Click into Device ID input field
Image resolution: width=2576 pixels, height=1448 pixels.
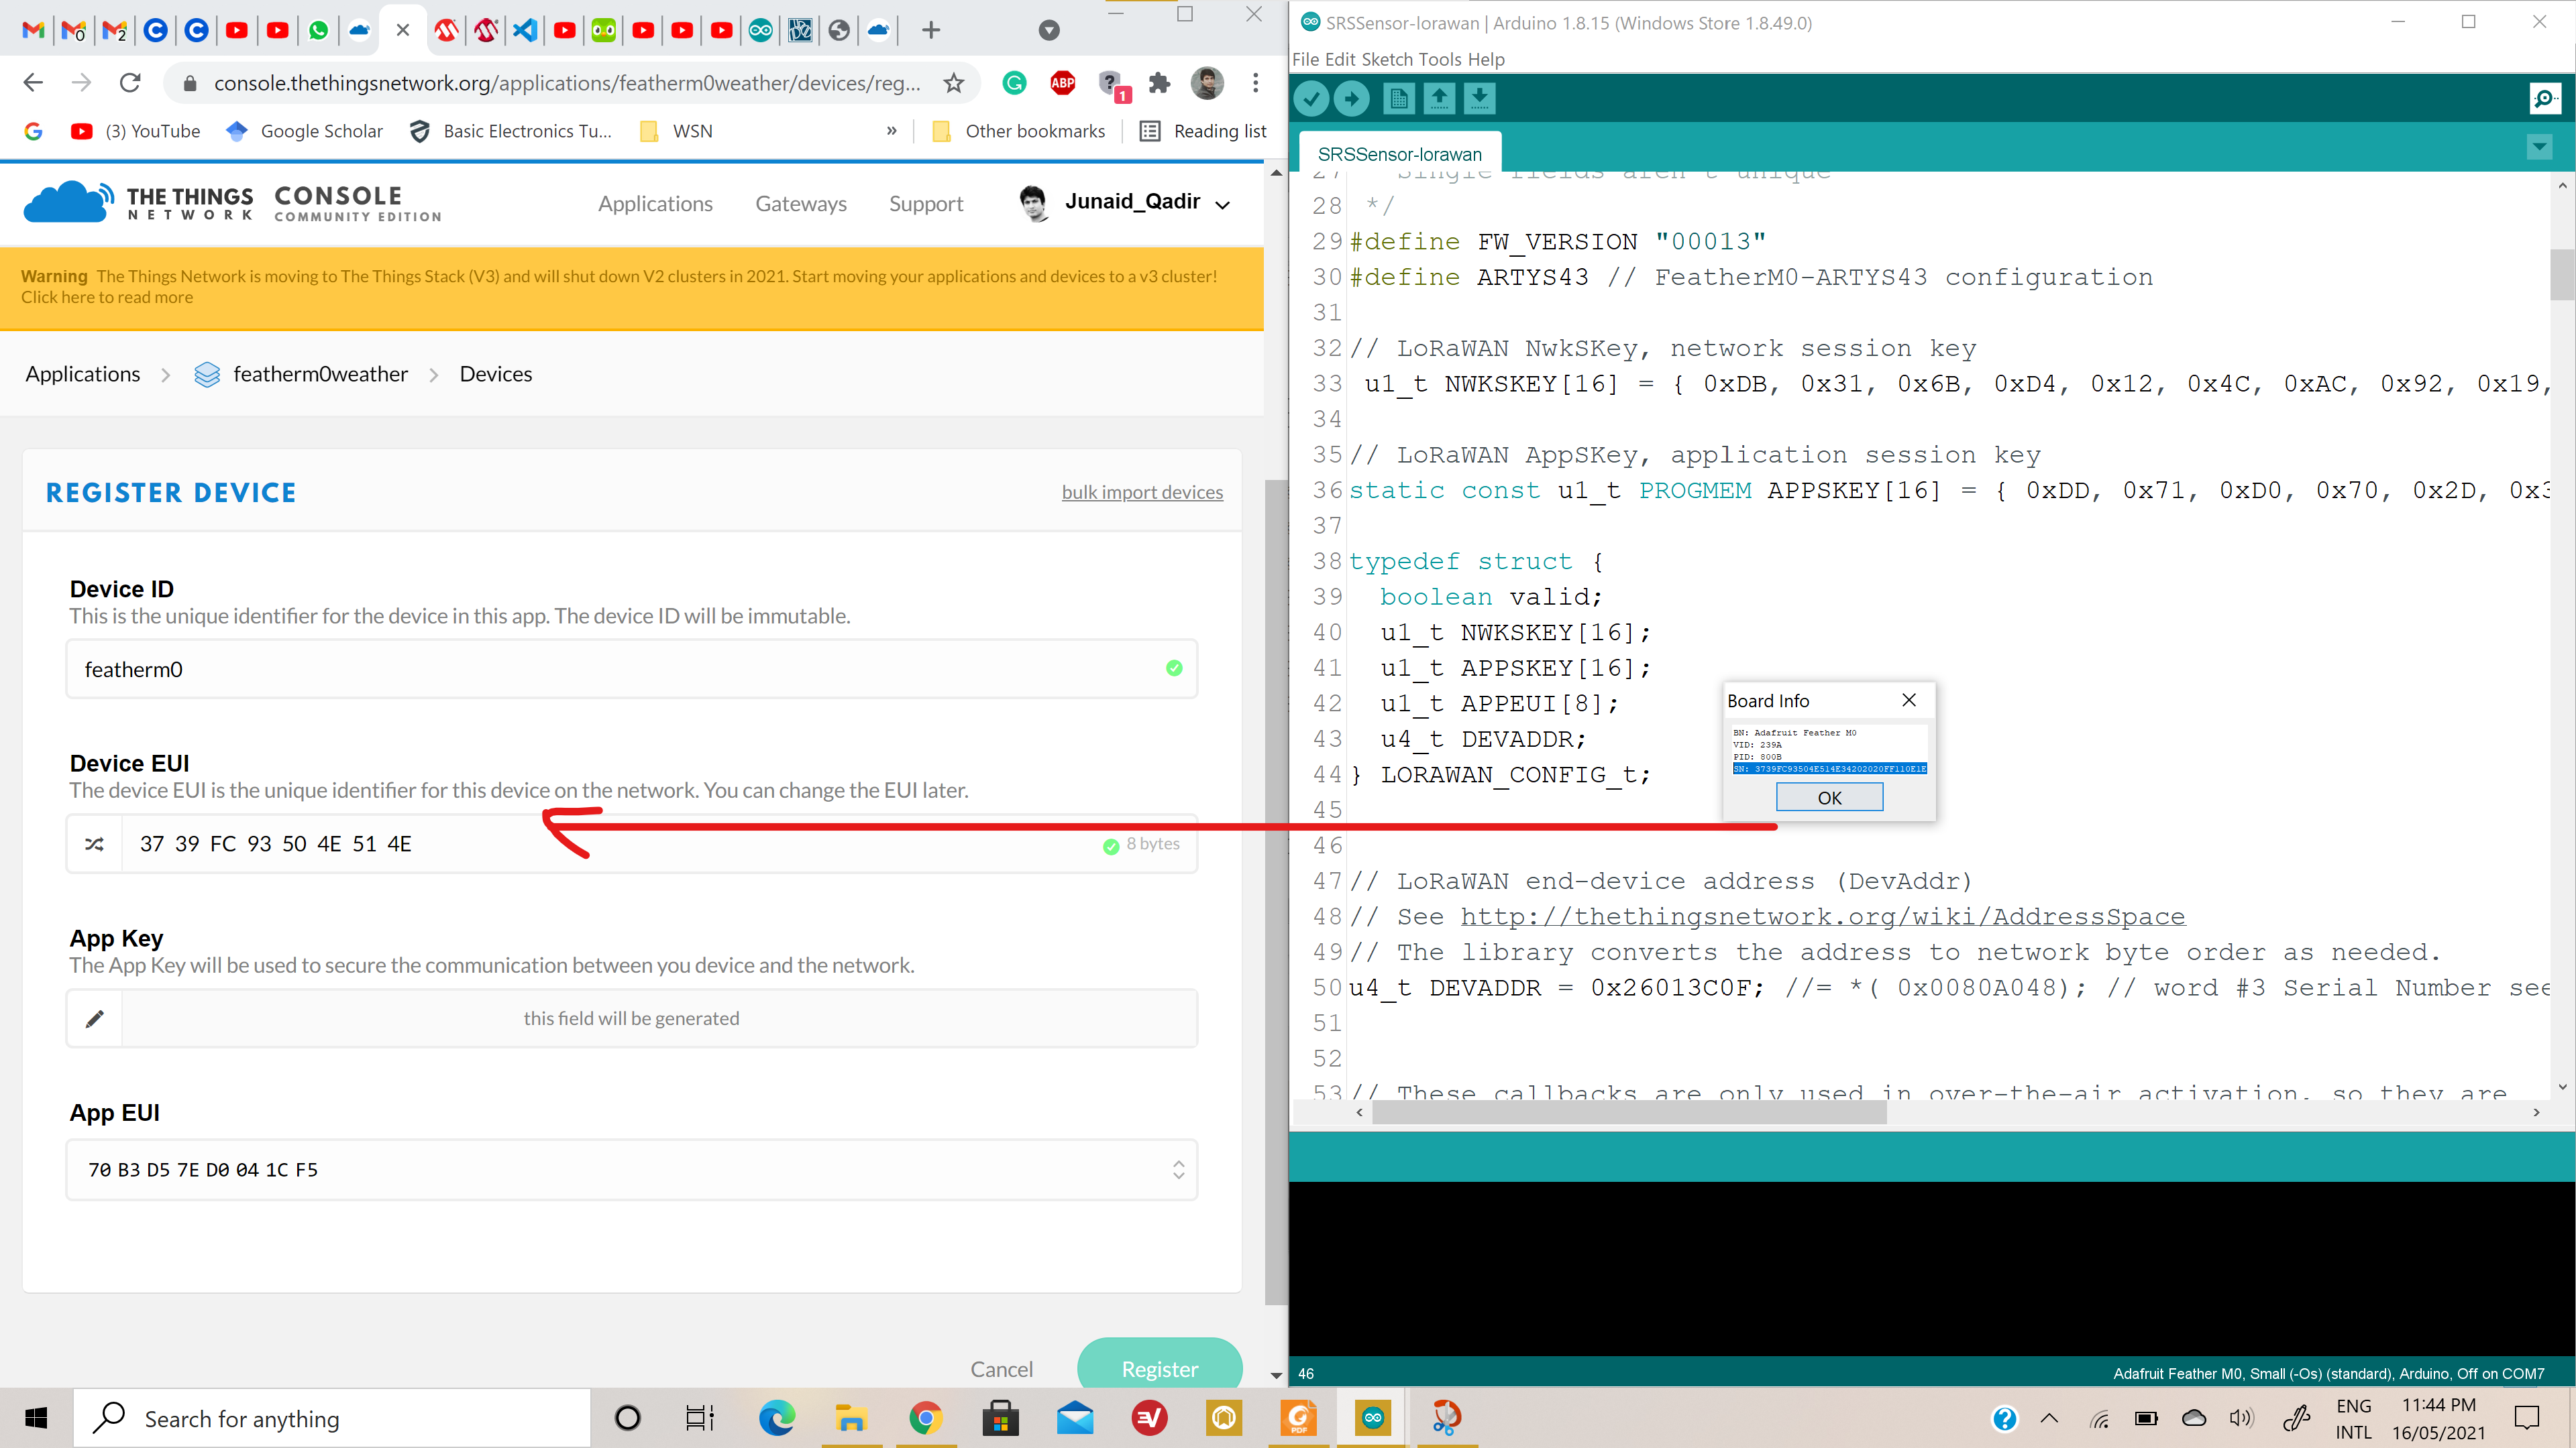(620, 670)
